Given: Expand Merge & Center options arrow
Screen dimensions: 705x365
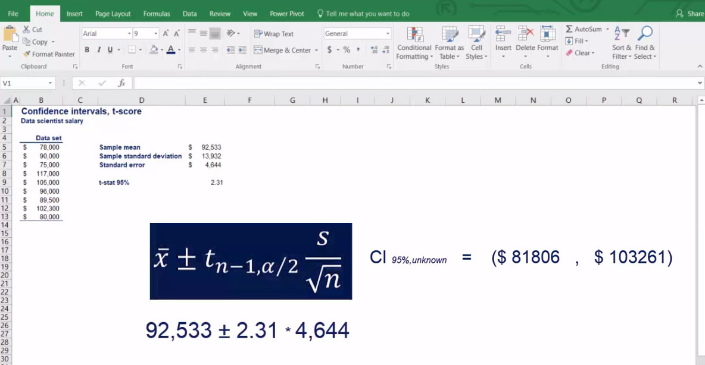Looking at the screenshot, I should (x=316, y=51).
